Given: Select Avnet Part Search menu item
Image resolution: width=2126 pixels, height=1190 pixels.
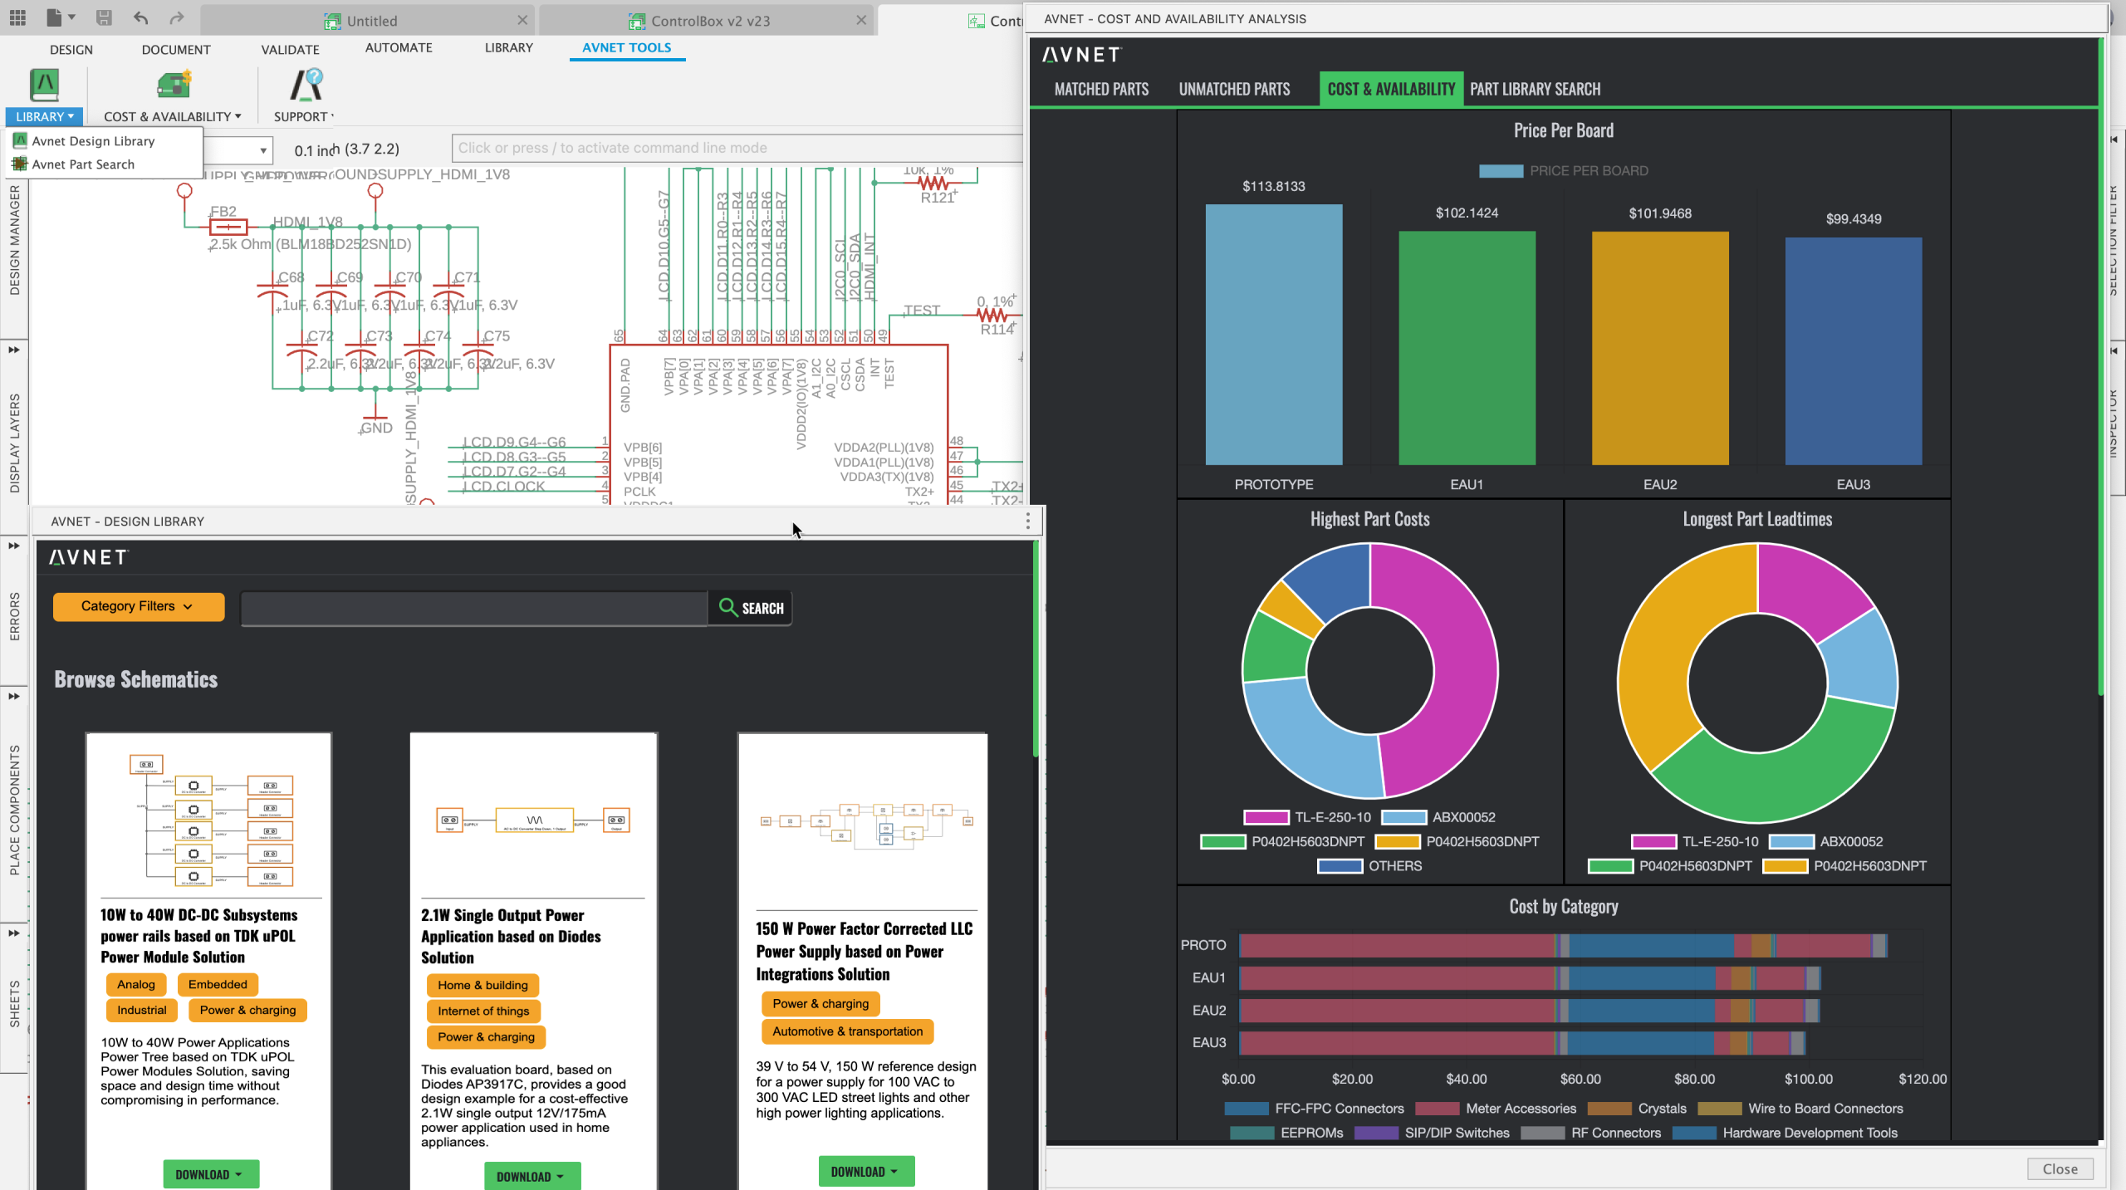Looking at the screenshot, I should [82, 164].
